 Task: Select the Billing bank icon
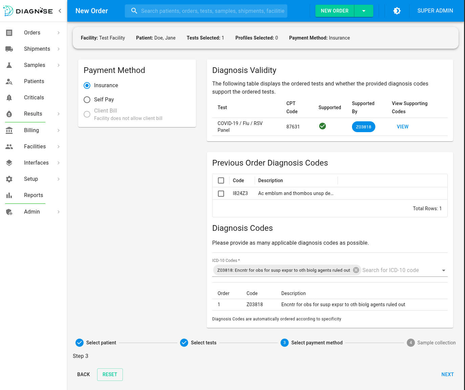point(9,130)
